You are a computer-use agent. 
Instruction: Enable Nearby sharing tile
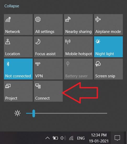click(78, 25)
